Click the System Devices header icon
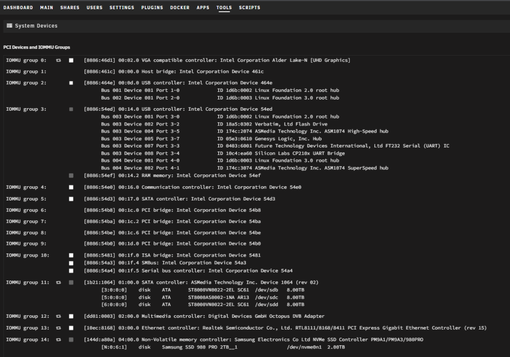 pyautogui.click(x=9, y=25)
